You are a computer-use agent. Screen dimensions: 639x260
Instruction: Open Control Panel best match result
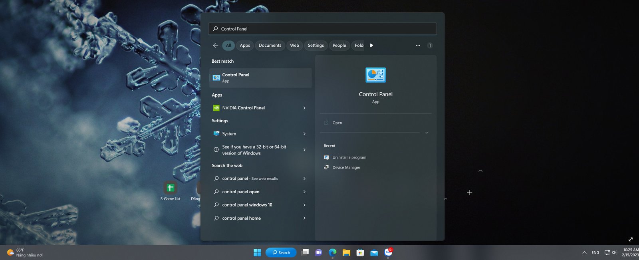pos(260,78)
